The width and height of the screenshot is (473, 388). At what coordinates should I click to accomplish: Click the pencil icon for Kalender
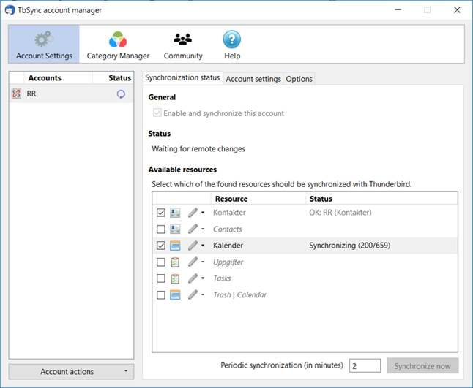tap(193, 246)
